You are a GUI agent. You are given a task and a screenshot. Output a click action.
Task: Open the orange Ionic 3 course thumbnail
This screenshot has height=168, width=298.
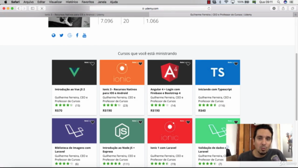pyautogui.click(x=122, y=72)
